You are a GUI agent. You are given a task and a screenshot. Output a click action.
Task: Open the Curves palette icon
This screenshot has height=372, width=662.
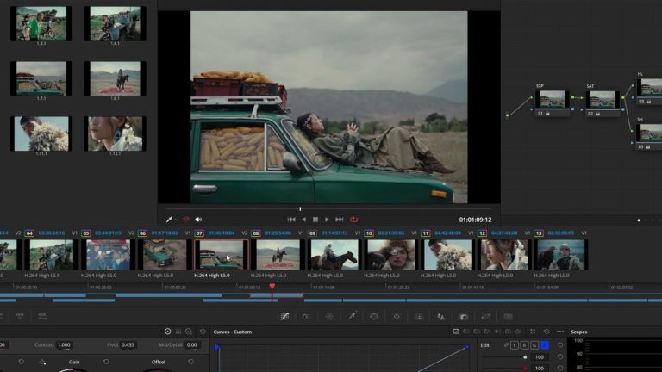[285, 316]
